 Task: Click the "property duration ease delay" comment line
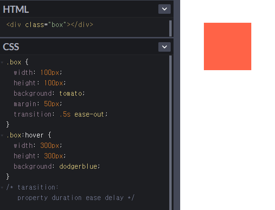tap(76, 198)
